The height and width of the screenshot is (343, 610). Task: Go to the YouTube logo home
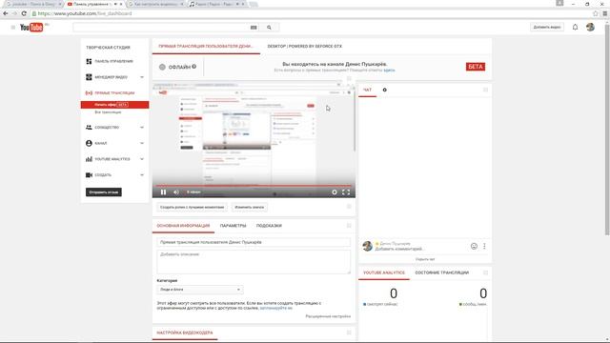click(31, 28)
